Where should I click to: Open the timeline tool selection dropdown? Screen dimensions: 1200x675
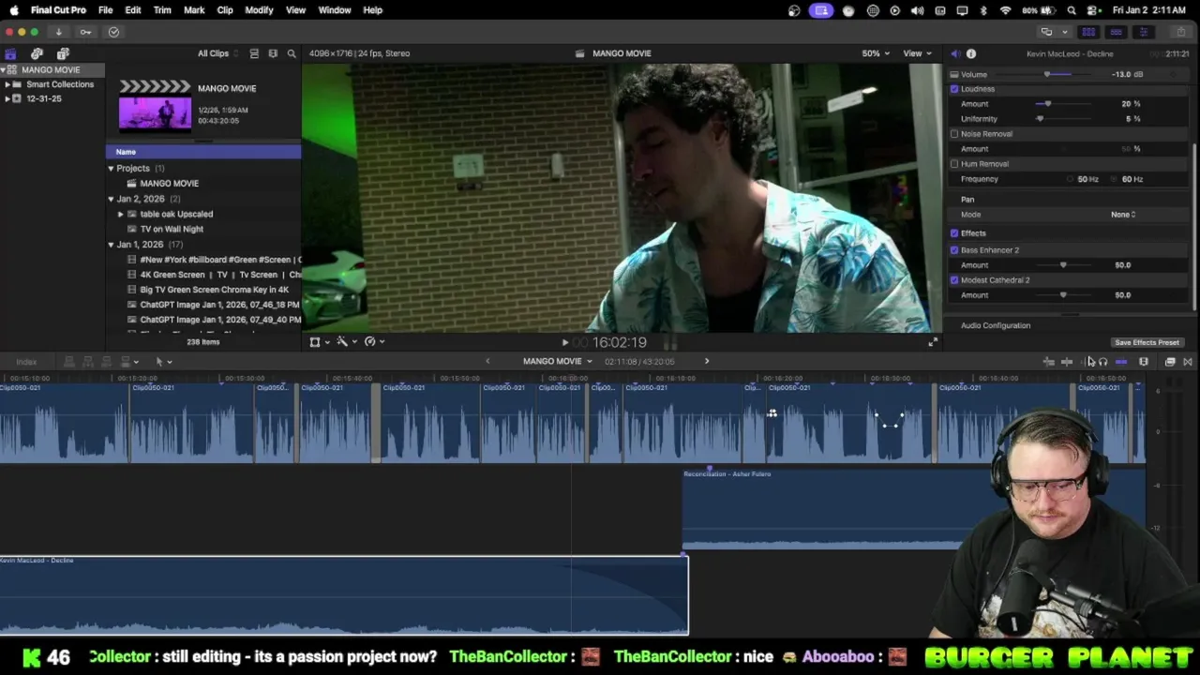point(163,362)
